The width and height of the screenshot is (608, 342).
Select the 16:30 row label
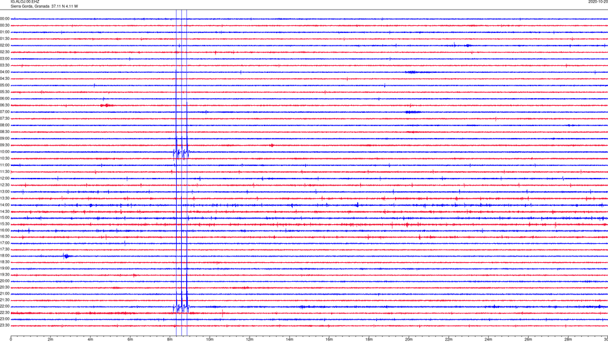[4, 236]
